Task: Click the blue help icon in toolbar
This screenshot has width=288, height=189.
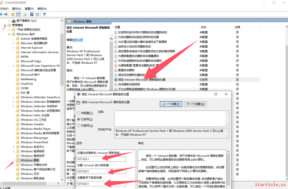Action: tap(32, 14)
